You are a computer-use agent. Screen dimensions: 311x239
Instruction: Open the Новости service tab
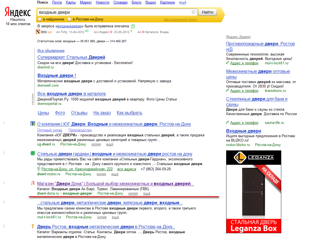(x=102, y=2)
